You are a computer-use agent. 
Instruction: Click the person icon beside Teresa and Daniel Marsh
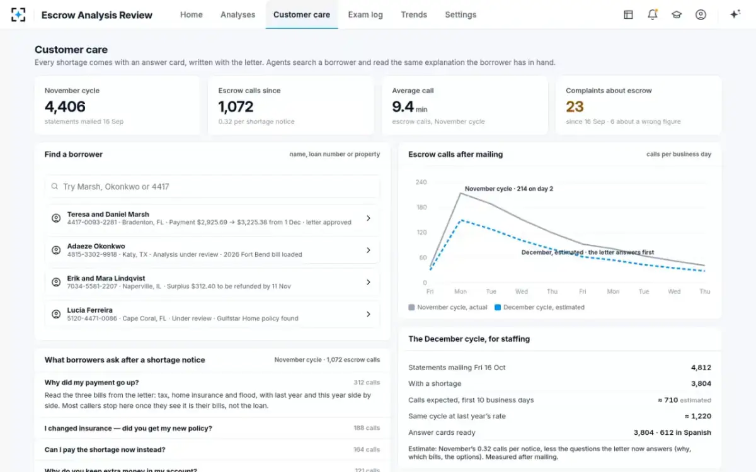[x=56, y=218]
